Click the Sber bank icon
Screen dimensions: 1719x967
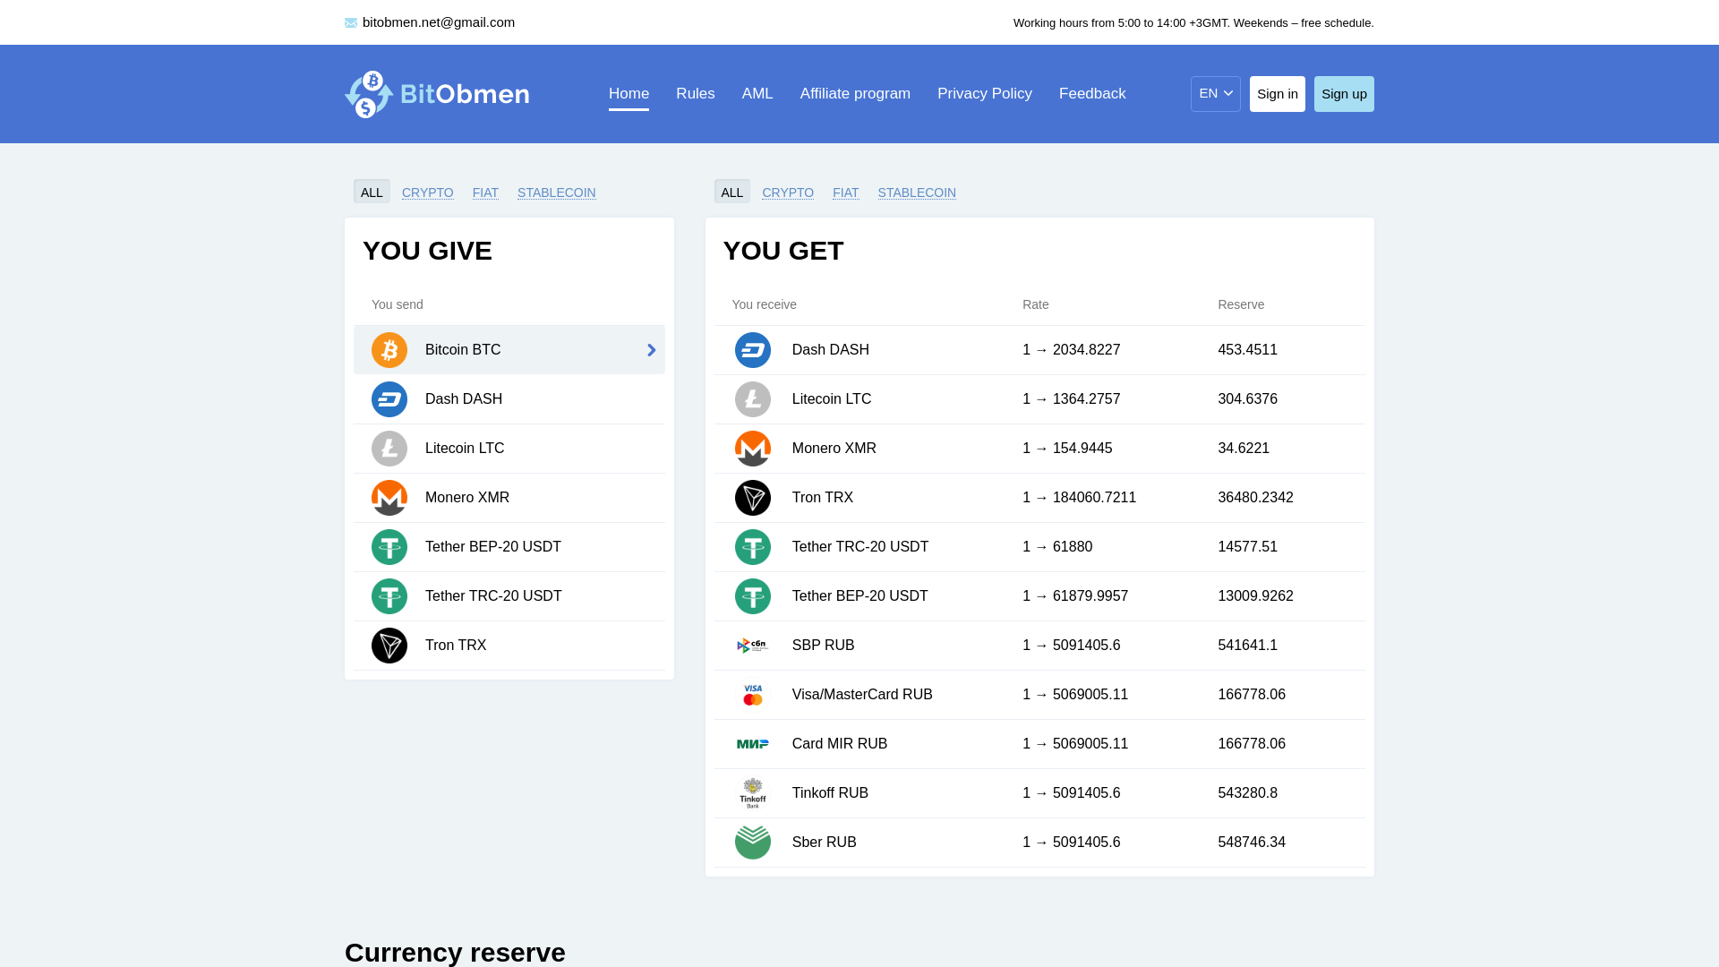tap(753, 843)
